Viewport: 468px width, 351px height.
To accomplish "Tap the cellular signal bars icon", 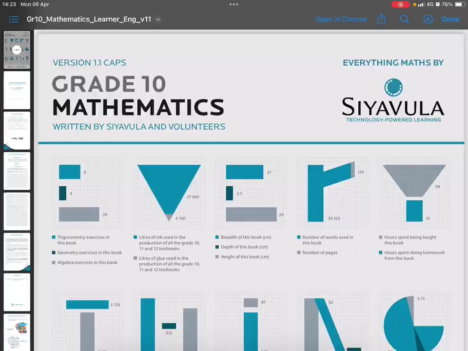I will [421, 4].
